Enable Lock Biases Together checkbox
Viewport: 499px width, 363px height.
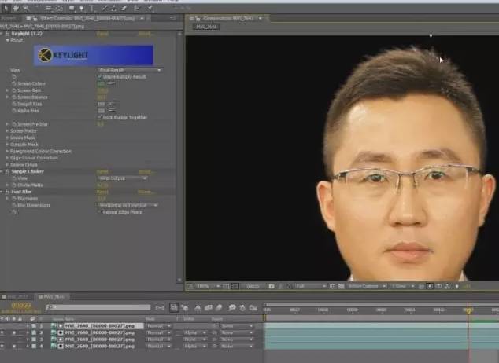coord(100,118)
